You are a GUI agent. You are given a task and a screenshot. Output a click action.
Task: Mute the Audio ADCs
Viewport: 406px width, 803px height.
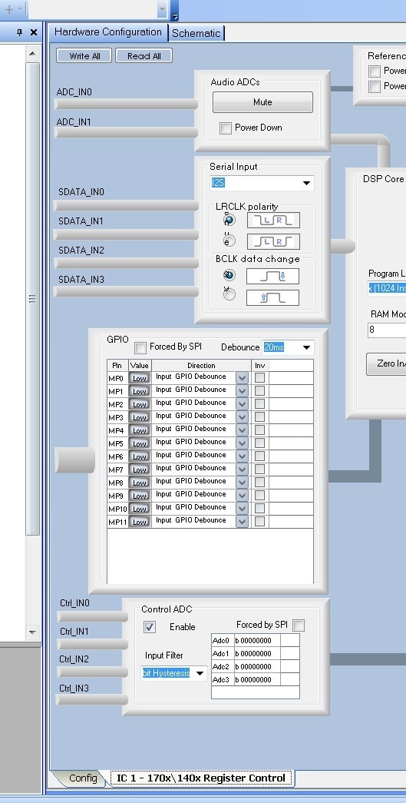262,102
